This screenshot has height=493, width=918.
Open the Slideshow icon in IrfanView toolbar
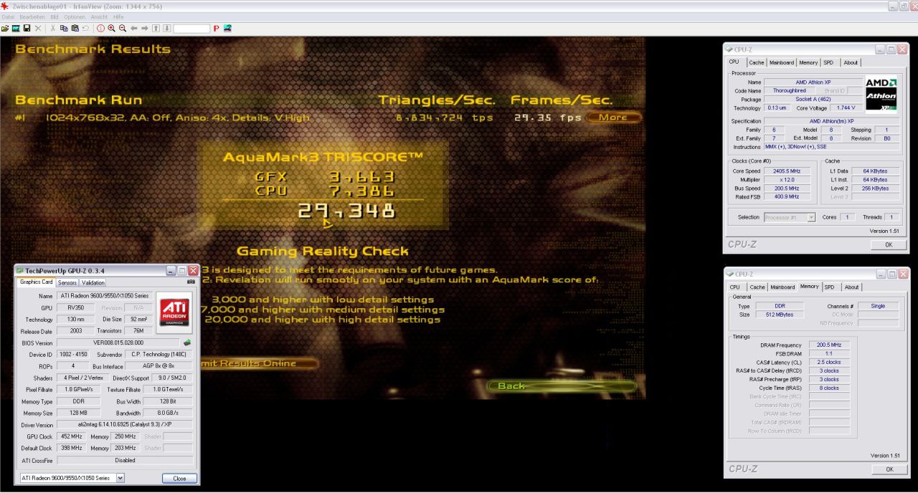tap(16, 28)
